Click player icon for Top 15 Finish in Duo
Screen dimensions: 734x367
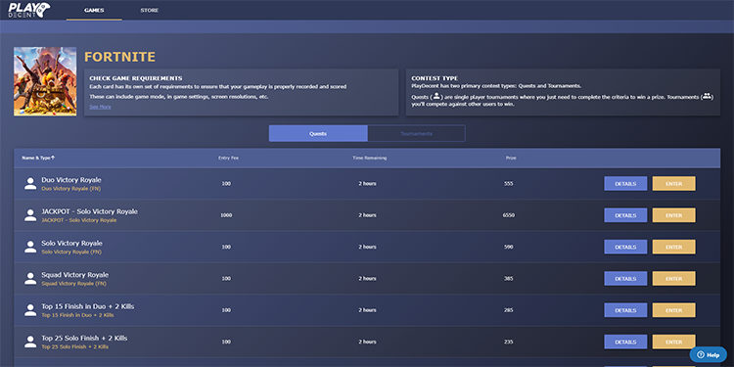[x=30, y=310]
